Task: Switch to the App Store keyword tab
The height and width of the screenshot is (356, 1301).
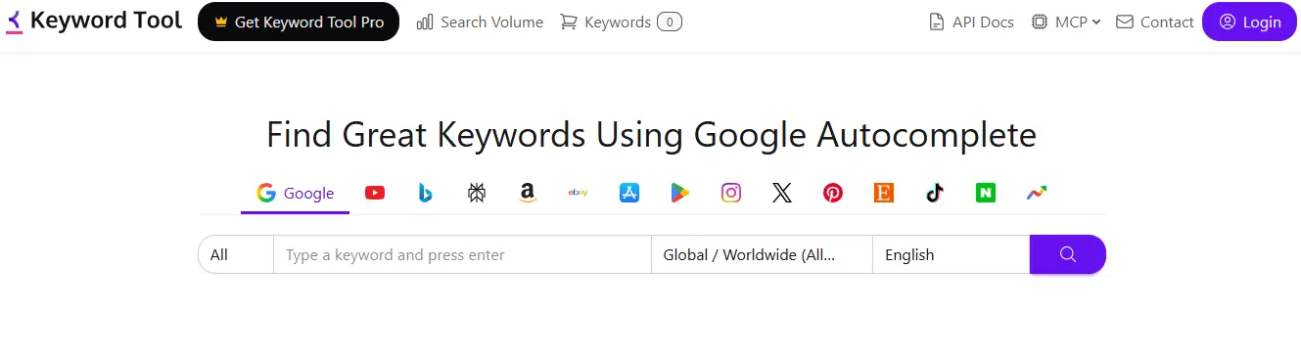Action: click(629, 194)
